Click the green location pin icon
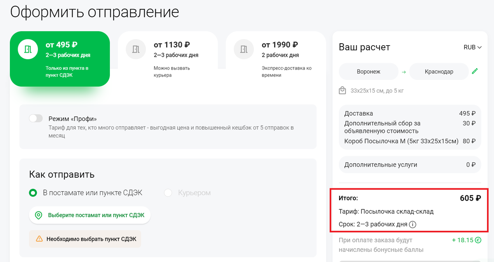The height and width of the screenshot is (262, 494). coord(39,215)
